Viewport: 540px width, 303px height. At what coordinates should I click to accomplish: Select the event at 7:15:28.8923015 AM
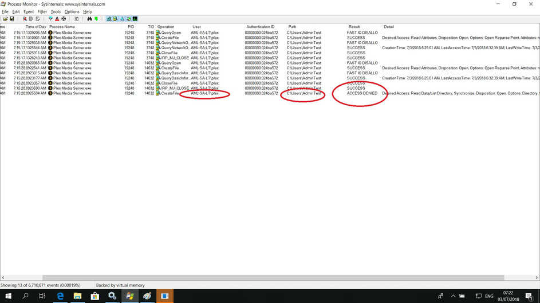[x=270, y=73]
